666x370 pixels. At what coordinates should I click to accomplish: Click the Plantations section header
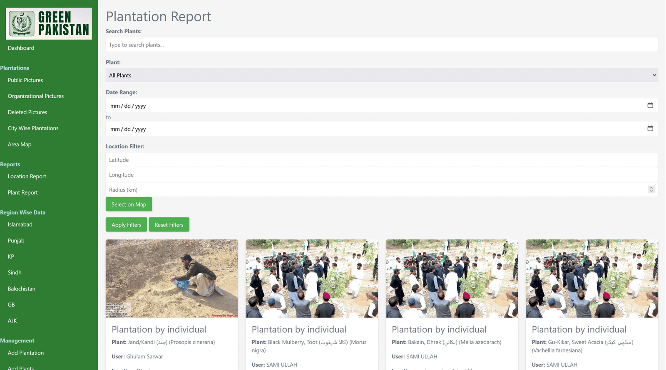pyautogui.click(x=15, y=68)
